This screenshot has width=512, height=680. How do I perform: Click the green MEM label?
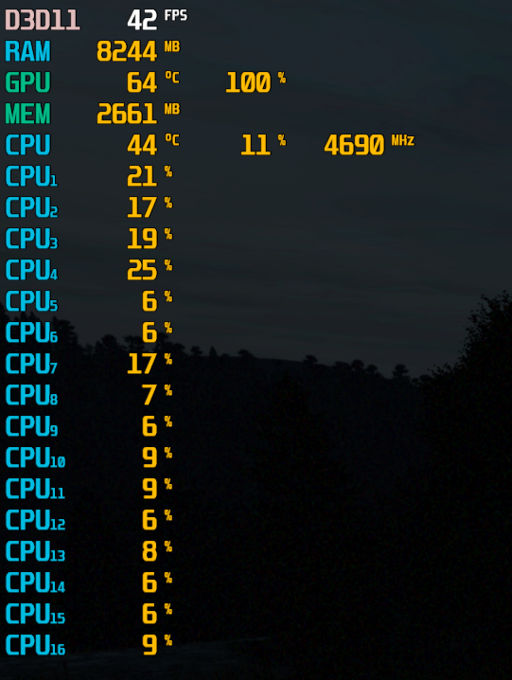[27, 114]
